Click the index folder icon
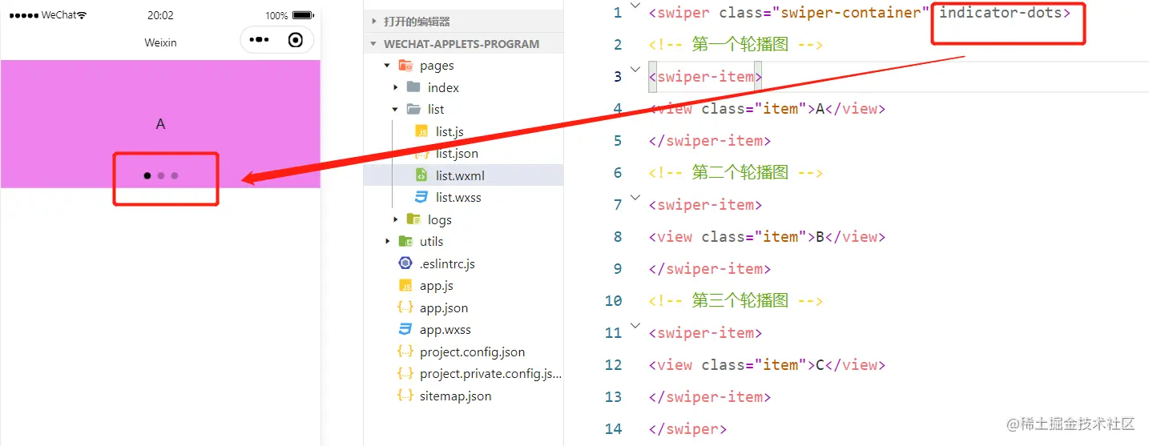Viewport: 1149px width, 446px height. (x=413, y=87)
